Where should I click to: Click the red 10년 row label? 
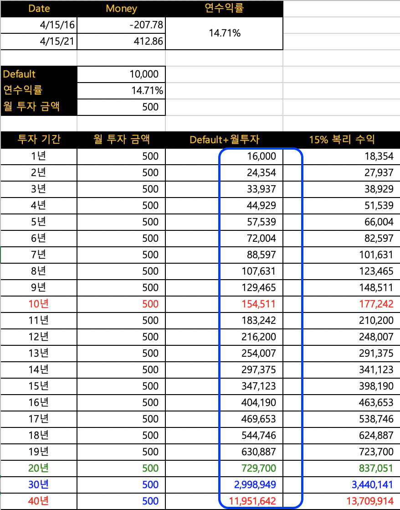coord(39,304)
